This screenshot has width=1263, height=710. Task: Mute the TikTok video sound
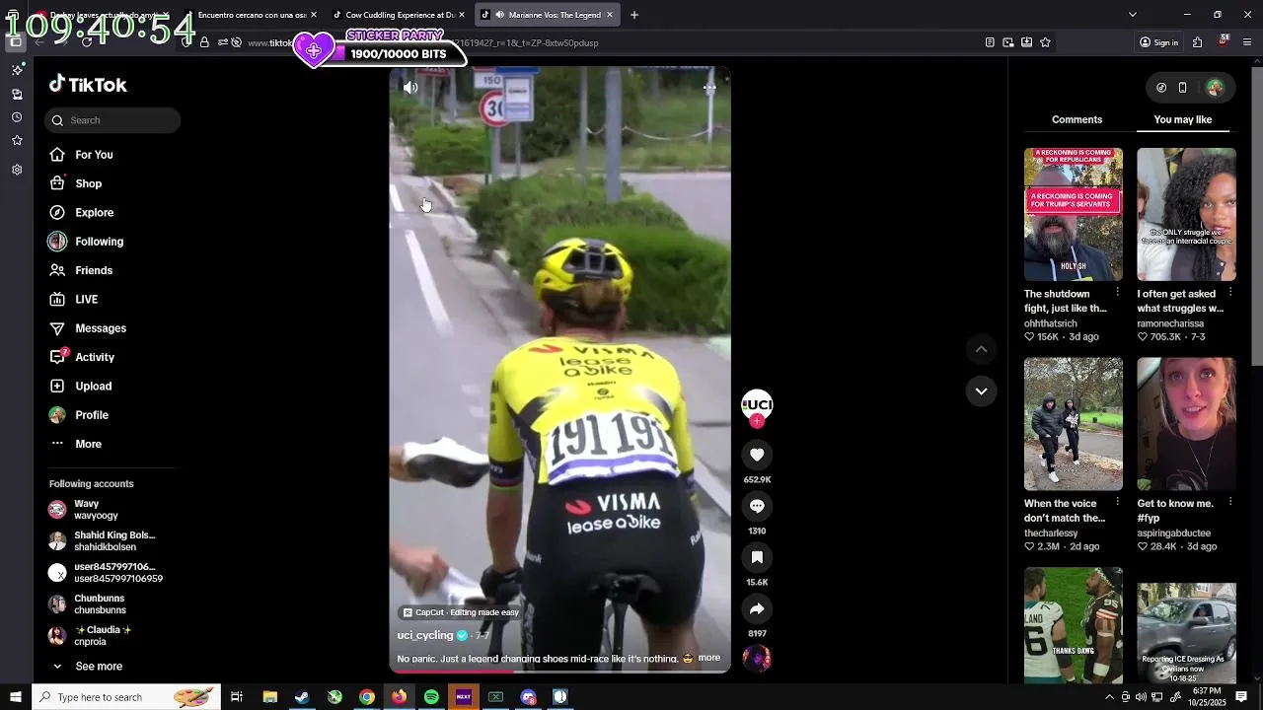point(410,87)
